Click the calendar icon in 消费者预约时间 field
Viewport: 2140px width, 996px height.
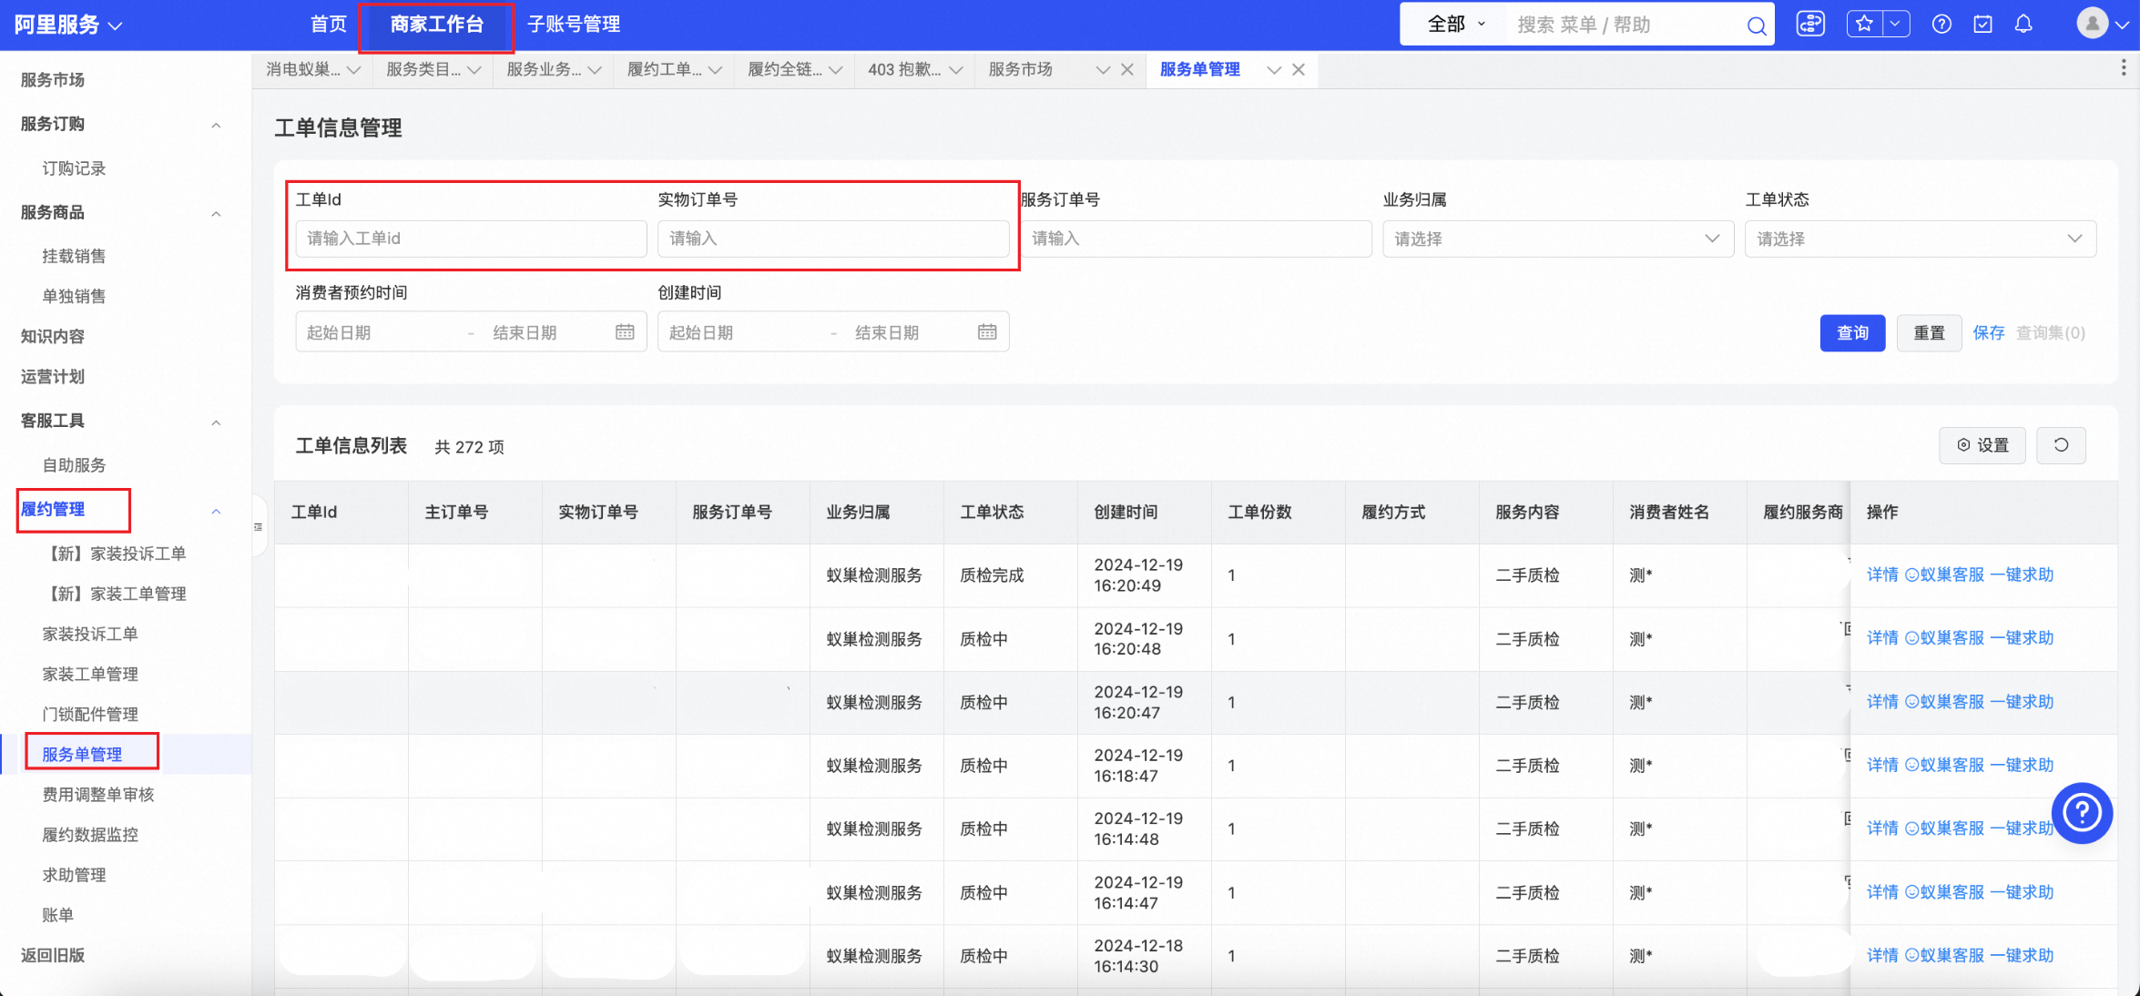pos(625,332)
